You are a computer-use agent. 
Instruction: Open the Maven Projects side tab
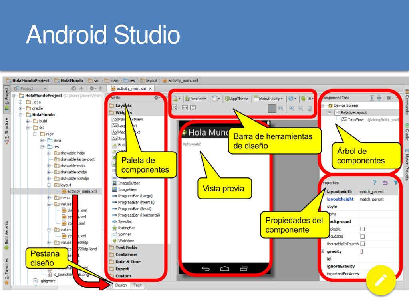pyautogui.click(x=406, y=164)
